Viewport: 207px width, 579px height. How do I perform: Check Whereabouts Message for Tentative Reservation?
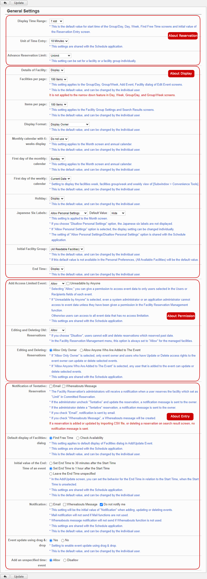point(64,386)
